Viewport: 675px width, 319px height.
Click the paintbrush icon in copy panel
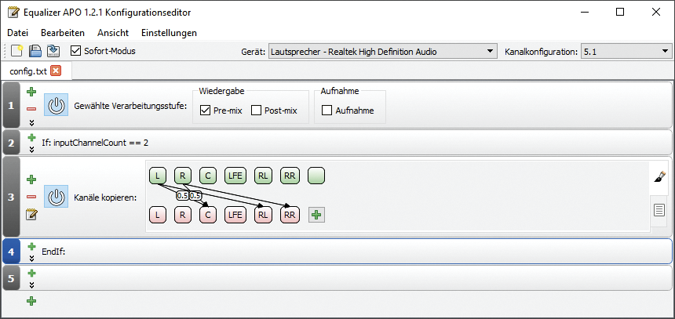(660, 178)
